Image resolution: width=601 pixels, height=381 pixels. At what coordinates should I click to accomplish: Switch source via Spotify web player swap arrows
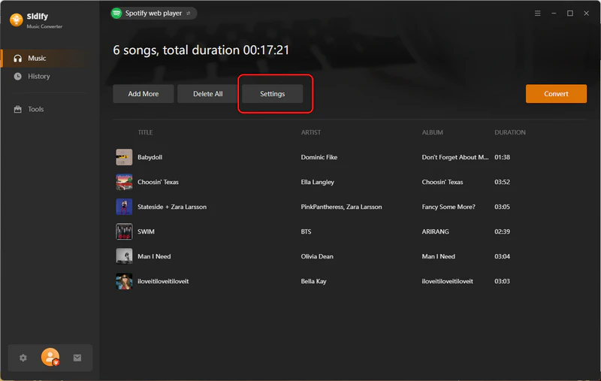point(189,14)
